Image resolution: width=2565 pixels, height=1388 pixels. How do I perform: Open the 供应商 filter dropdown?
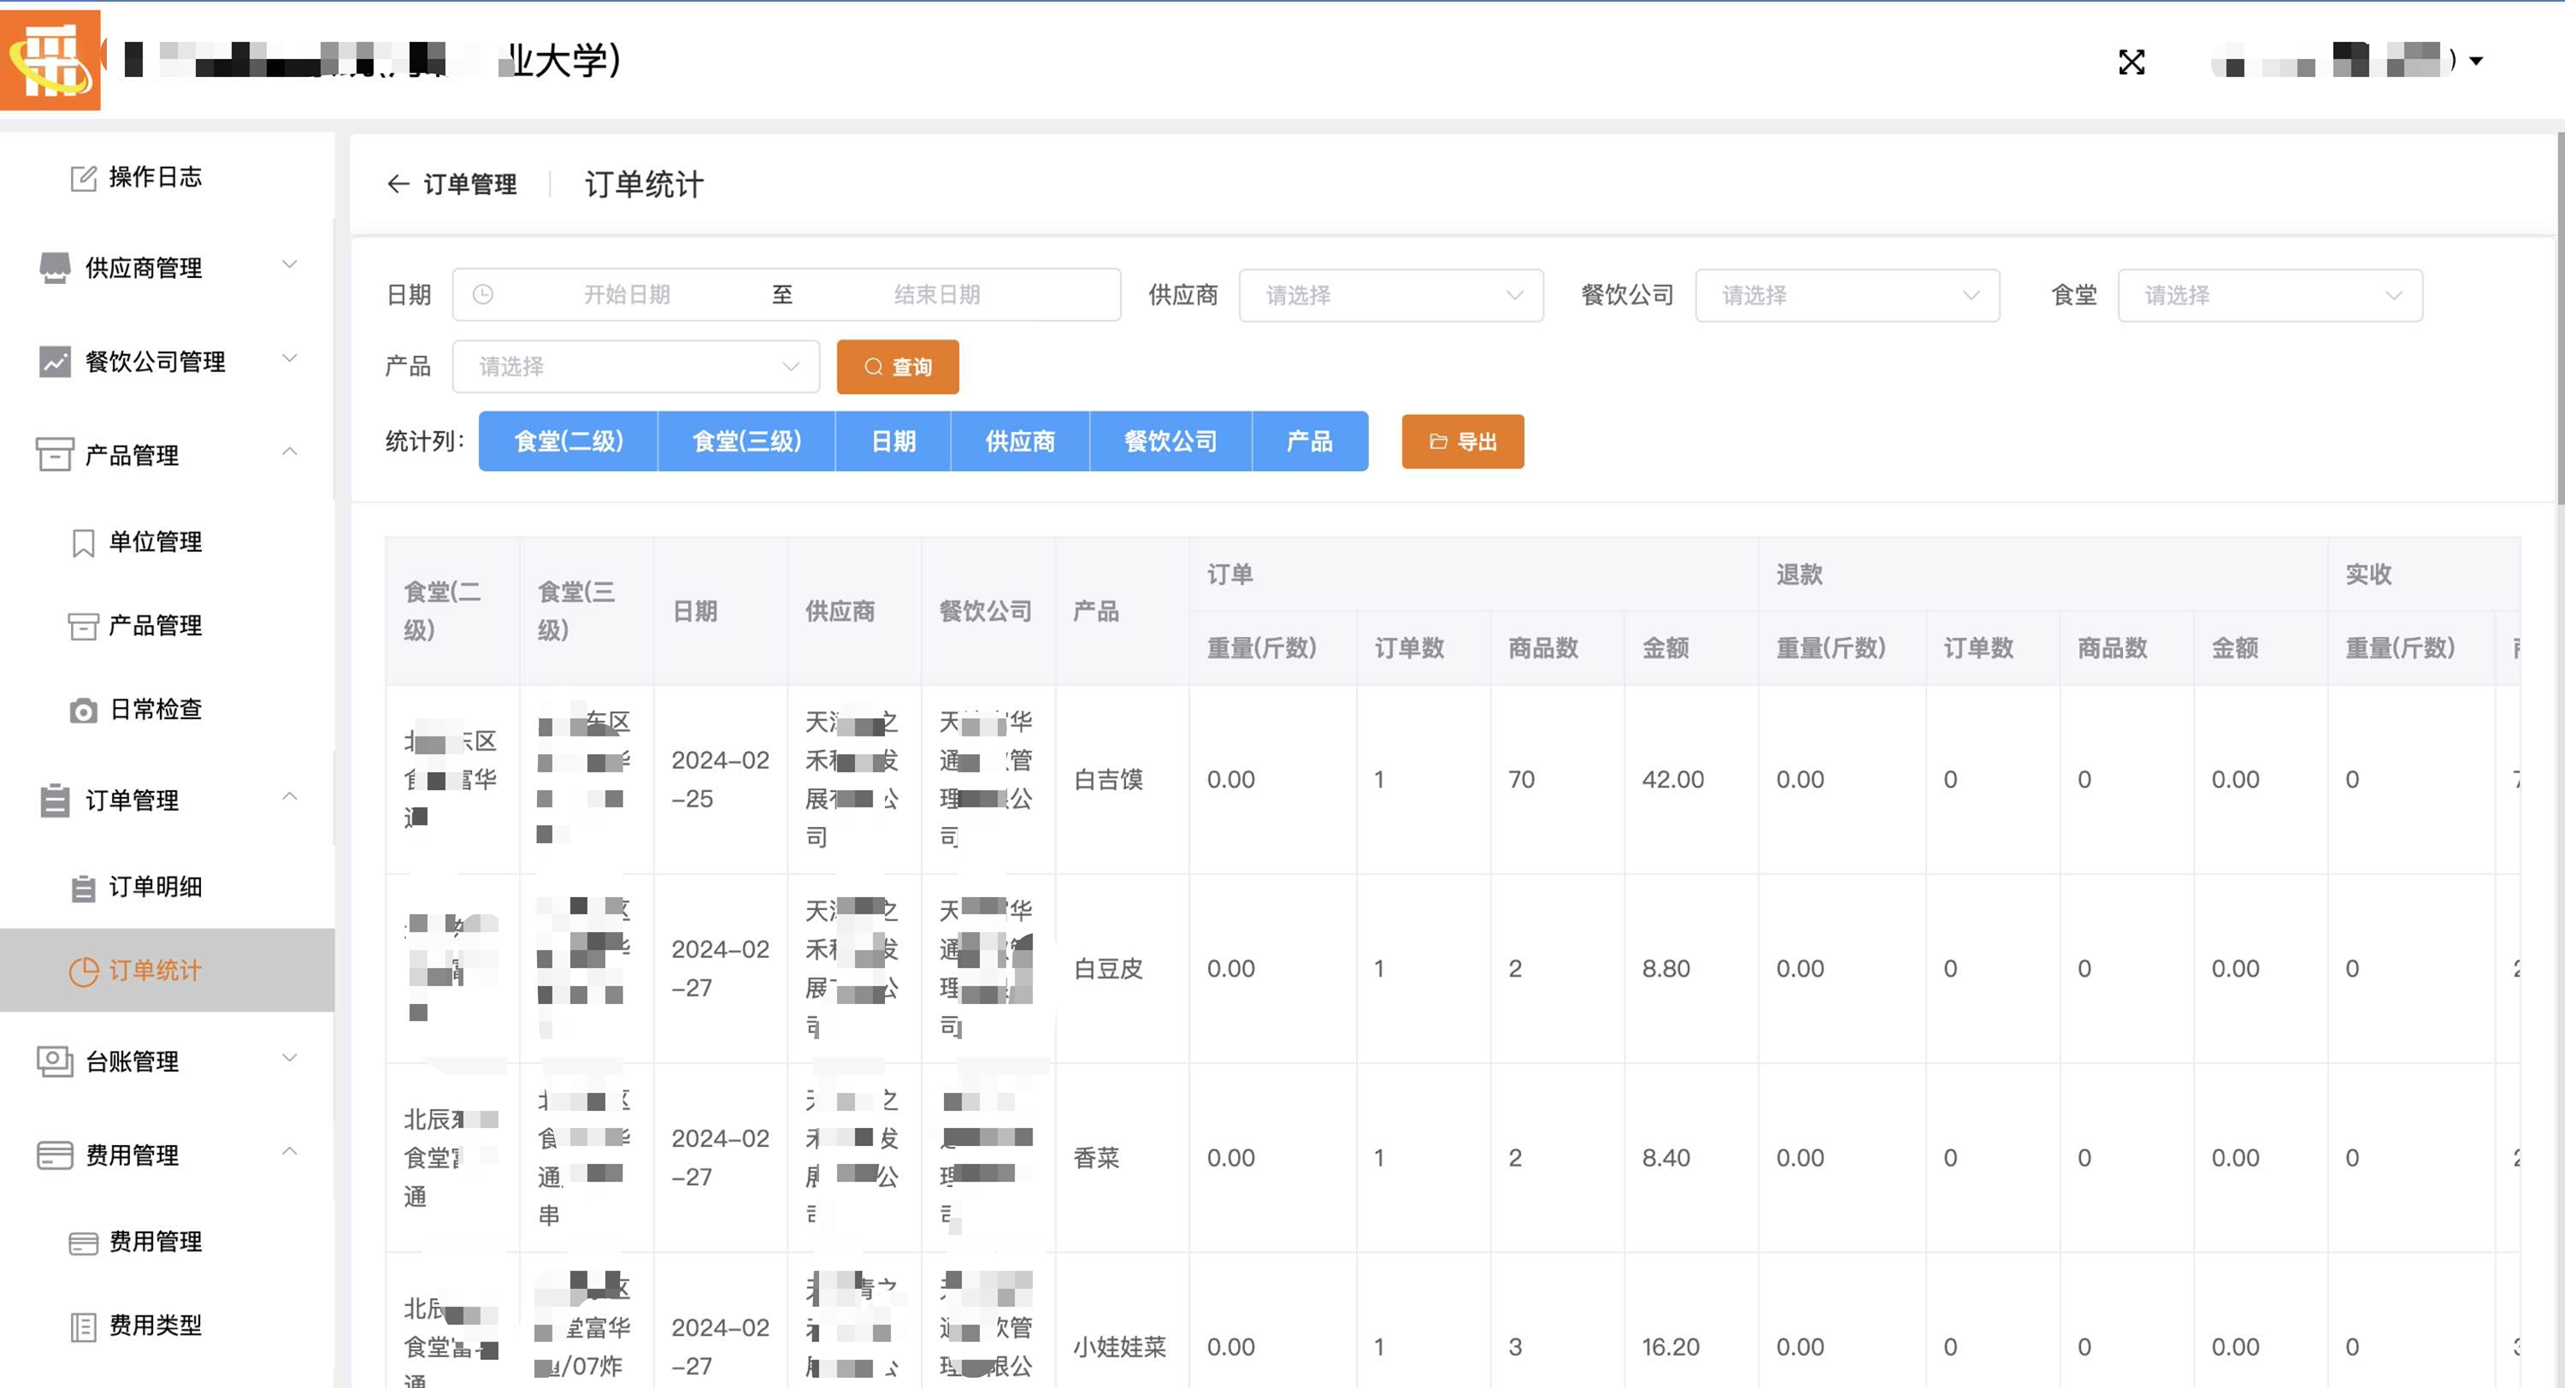(x=1391, y=296)
